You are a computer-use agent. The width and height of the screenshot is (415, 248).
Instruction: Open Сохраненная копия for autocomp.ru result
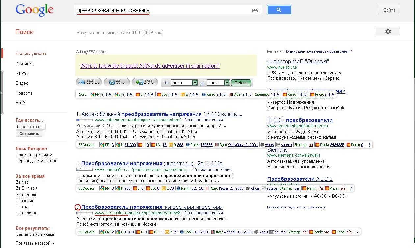tap(203, 120)
